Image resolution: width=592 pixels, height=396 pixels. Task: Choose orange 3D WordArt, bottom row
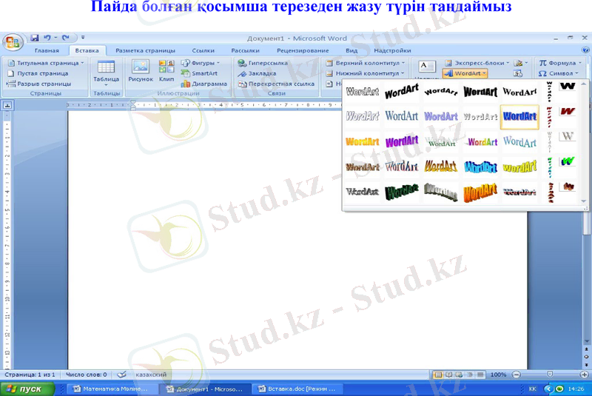[480, 192]
